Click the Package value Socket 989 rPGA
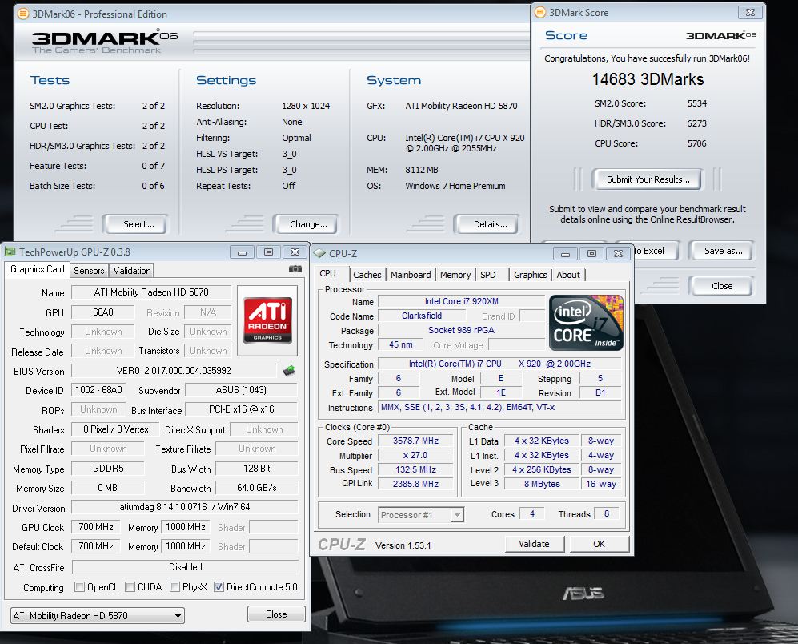The image size is (798, 644). point(461,330)
